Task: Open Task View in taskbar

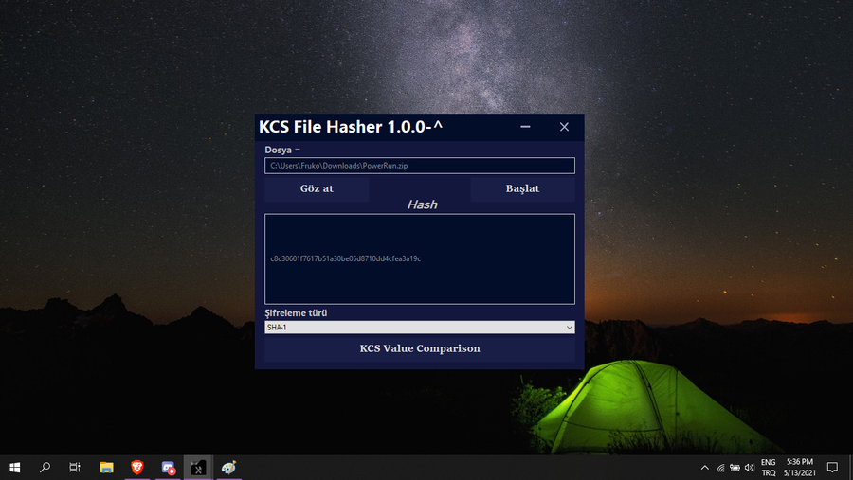Action: (x=75, y=468)
